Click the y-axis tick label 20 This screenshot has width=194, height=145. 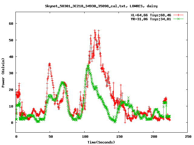point(11,90)
